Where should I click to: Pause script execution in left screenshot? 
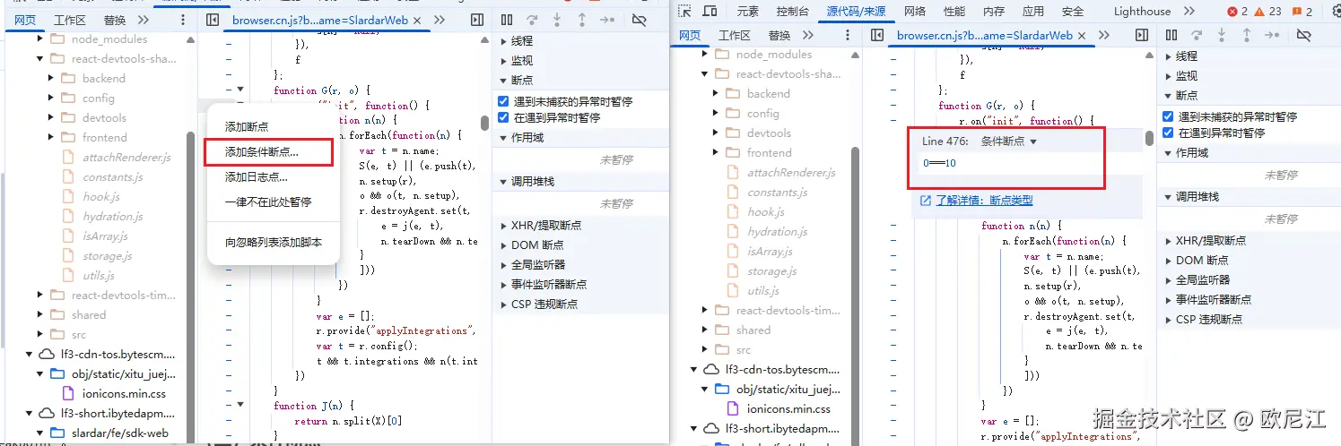point(507,20)
